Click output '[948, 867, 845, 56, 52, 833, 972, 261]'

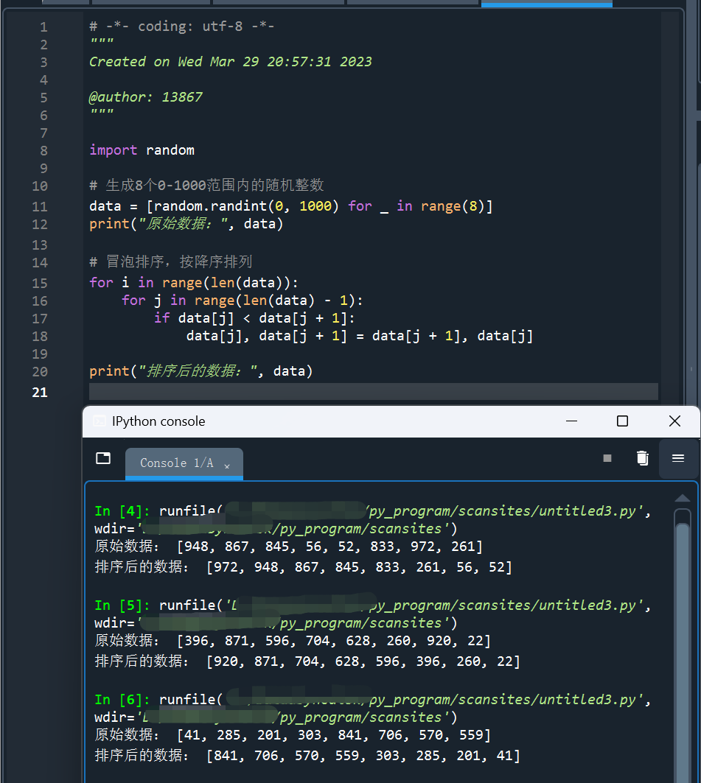point(329,547)
